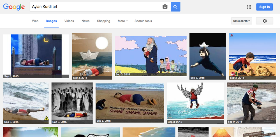
Task: Open black-and-white crowd of men image
Action: tap(72, 103)
